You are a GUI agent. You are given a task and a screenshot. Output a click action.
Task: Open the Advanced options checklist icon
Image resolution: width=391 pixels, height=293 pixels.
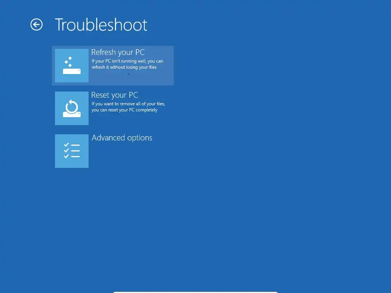tap(71, 151)
